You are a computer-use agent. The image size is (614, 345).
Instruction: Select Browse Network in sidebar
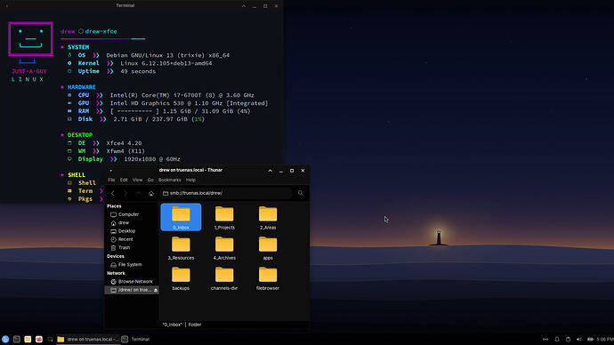click(x=132, y=281)
